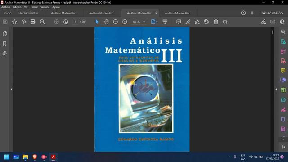The width and height of the screenshot is (288, 162).
Task: Open the Fill & Sign tool in the right panel
Action: [283, 110]
